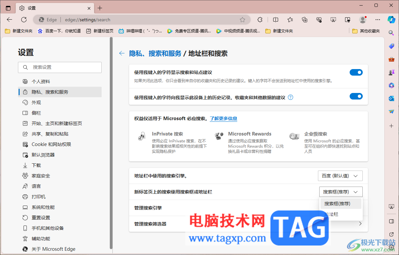
Task: Open 侧栏 settings section
Action: coord(60,113)
